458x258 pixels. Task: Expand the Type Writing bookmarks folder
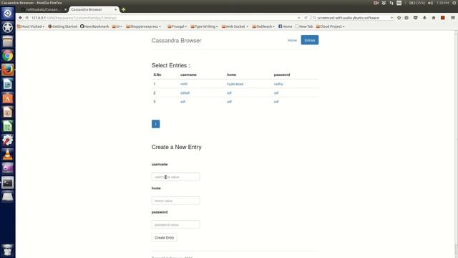[x=205, y=27]
